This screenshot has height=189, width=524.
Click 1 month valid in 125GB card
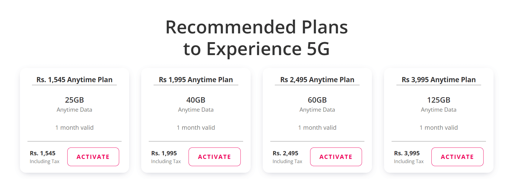coord(439,128)
